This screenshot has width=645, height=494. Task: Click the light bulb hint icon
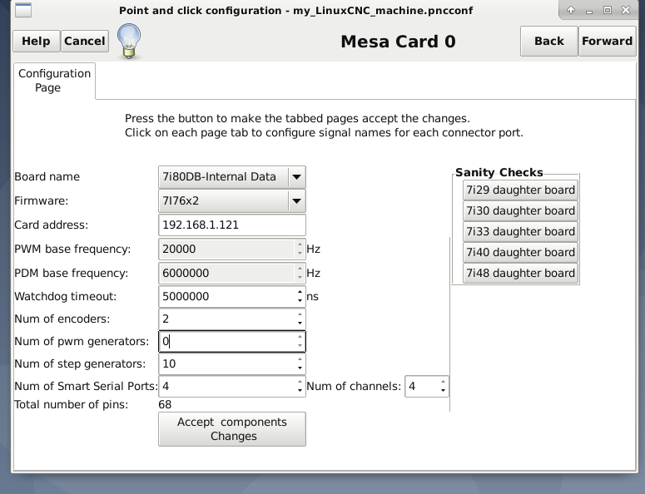pyautogui.click(x=129, y=40)
